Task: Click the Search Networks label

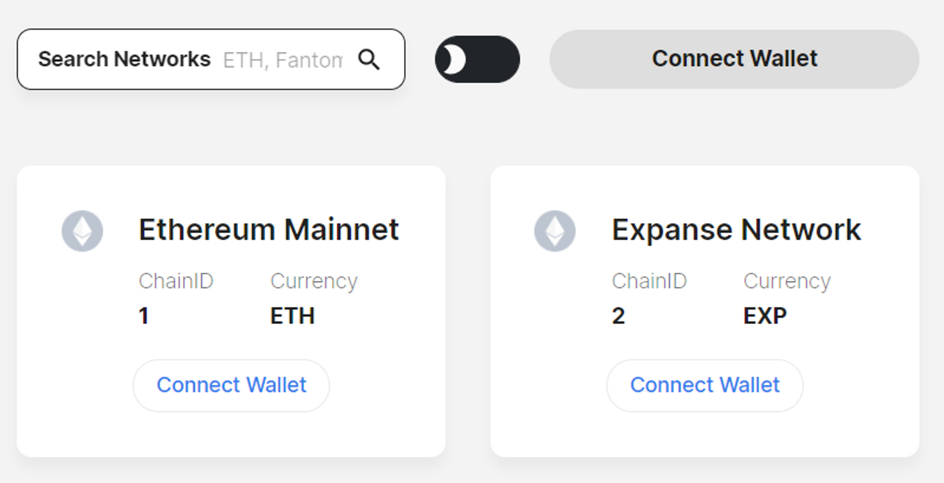Action: point(124,59)
